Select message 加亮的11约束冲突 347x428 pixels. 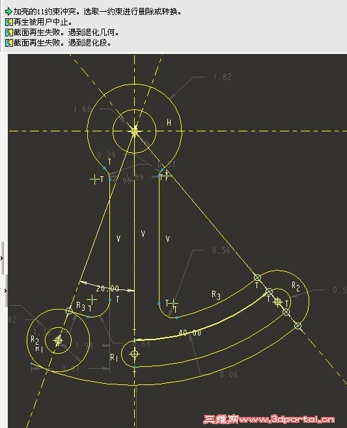click(97, 12)
